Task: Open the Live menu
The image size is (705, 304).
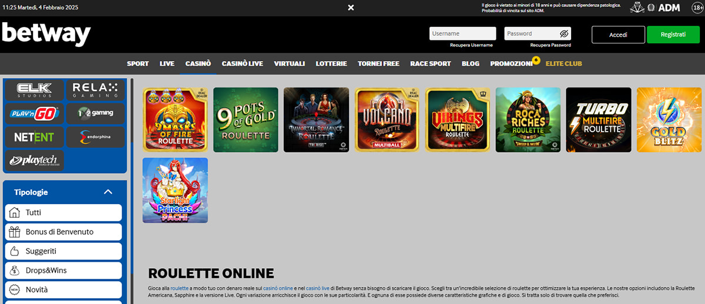Action: point(167,63)
